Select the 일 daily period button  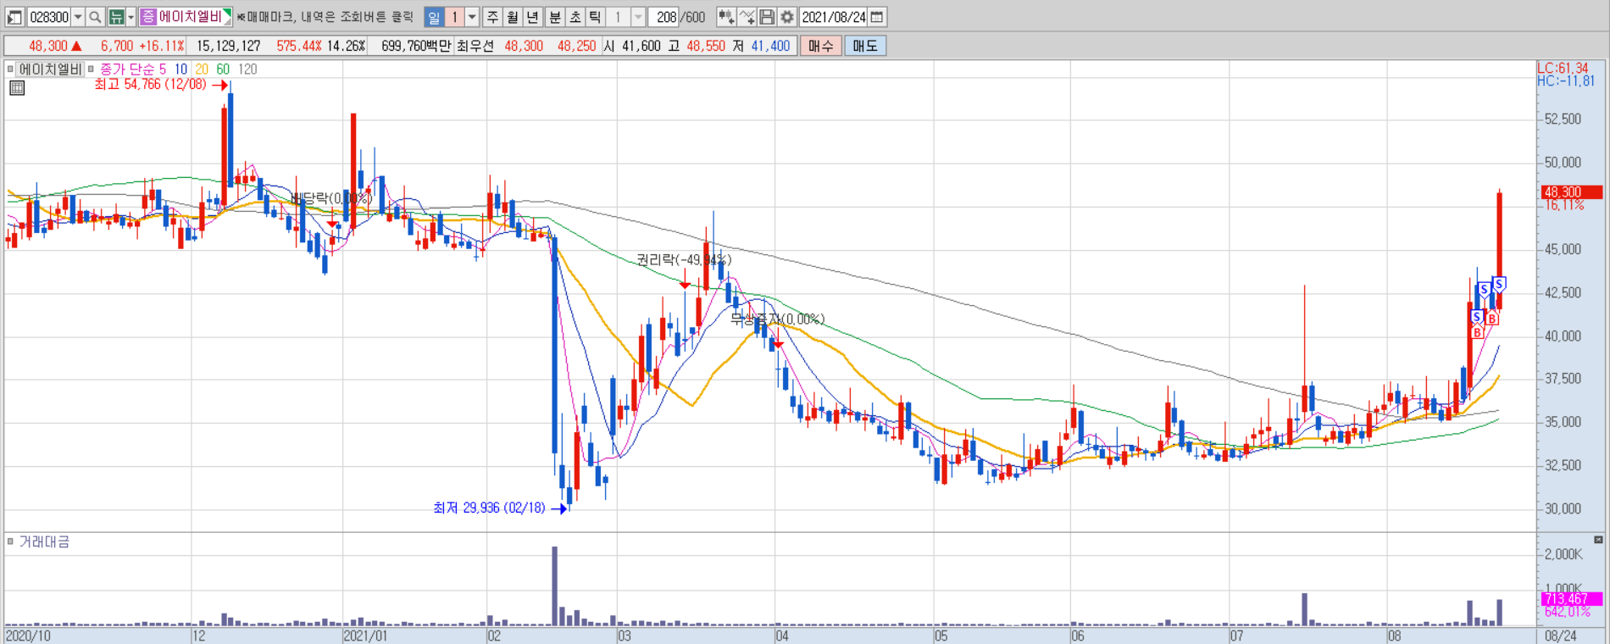pyautogui.click(x=434, y=17)
